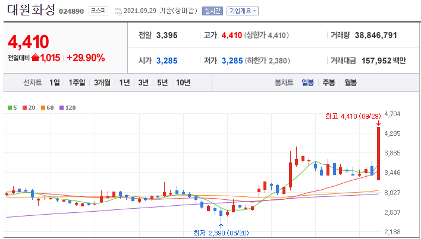Click the 1,015 price difference value
Viewport: 421px width, 239px height.
(x=50, y=58)
